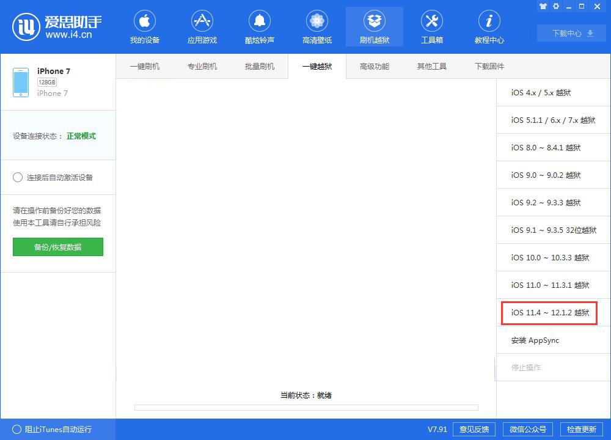Open the 工具箱 toolbox
The height and width of the screenshot is (440, 611).
click(x=432, y=26)
